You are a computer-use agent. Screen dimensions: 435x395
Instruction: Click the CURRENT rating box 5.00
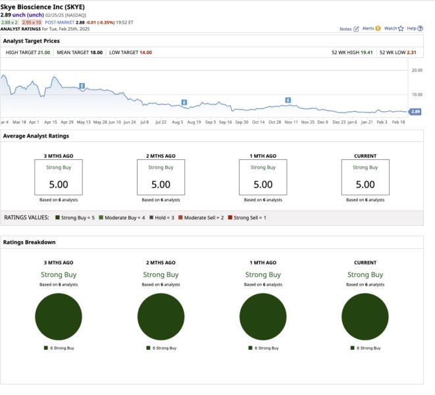(365, 177)
